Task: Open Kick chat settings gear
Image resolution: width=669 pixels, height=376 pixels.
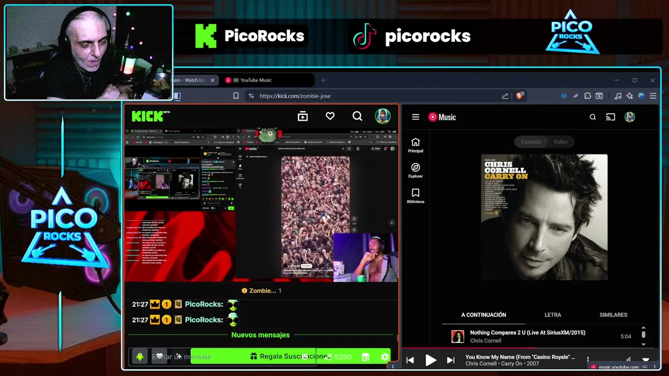Action: (x=385, y=357)
